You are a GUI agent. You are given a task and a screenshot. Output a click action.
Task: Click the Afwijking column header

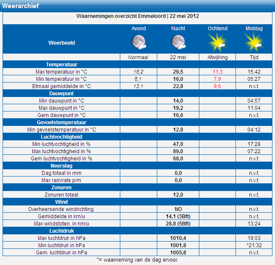coord(218,57)
